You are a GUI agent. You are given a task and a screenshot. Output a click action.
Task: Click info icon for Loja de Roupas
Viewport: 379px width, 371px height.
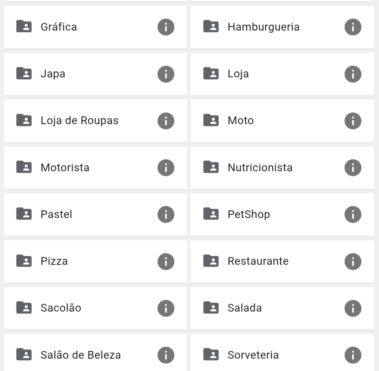coord(166,121)
